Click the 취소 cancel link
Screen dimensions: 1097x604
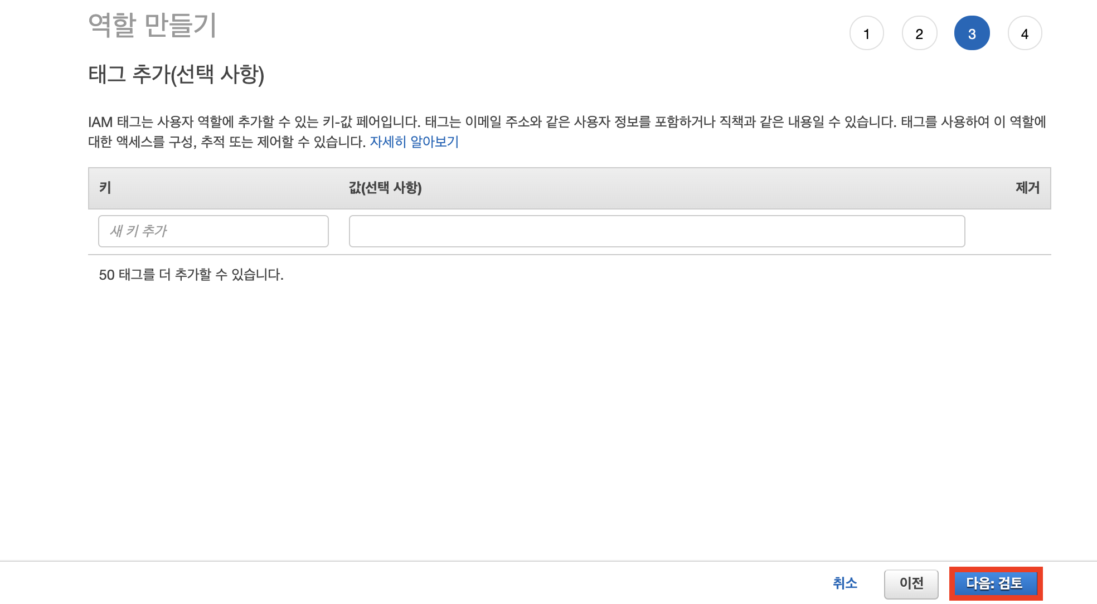pos(844,583)
